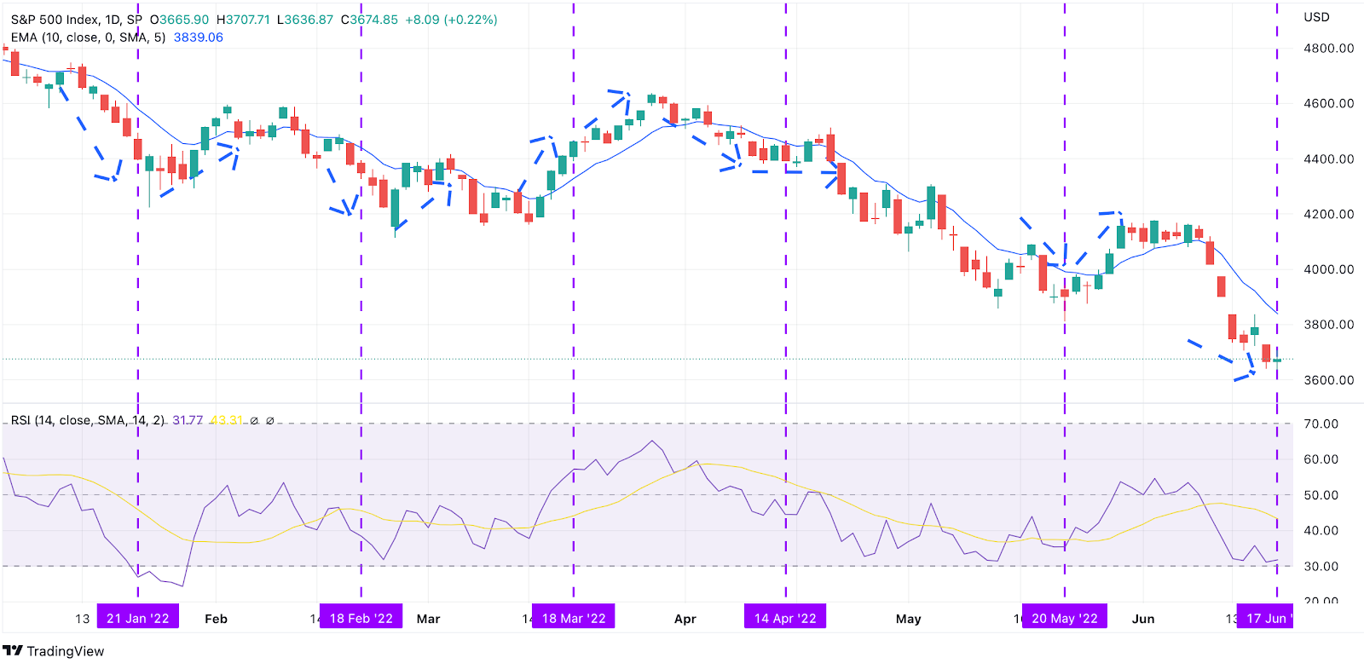This screenshot has width=1364, height=669.
Task: Select the low value L3636.87
Action: point(305,20)
